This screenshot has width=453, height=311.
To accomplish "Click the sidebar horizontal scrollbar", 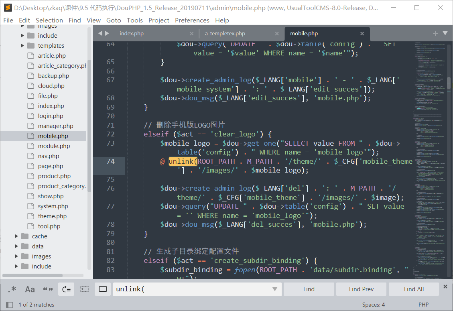I will point(33,275).
